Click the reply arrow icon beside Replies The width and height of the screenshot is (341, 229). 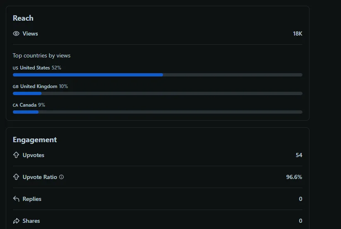pos(16,199)
